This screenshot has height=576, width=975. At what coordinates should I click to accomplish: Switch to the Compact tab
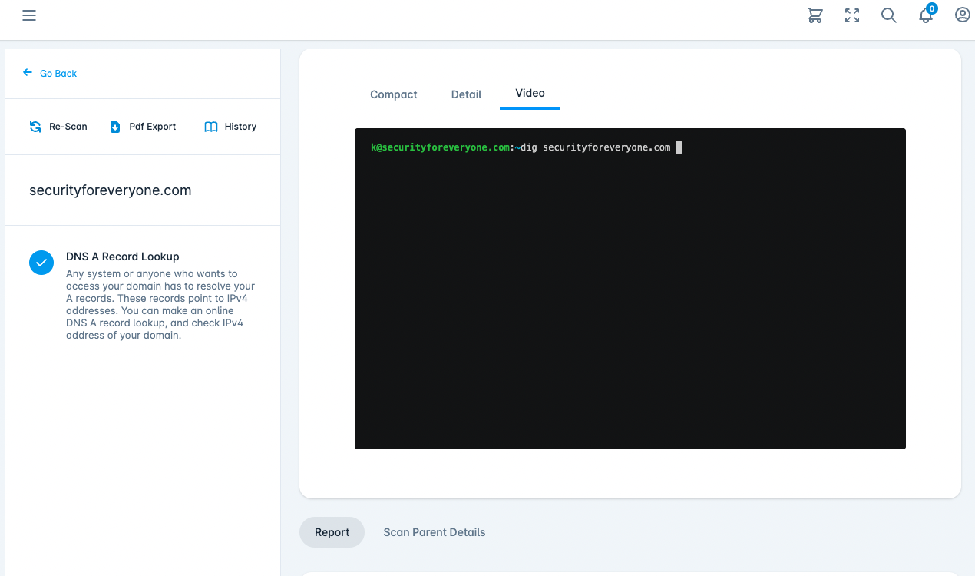tap(394, 94)
